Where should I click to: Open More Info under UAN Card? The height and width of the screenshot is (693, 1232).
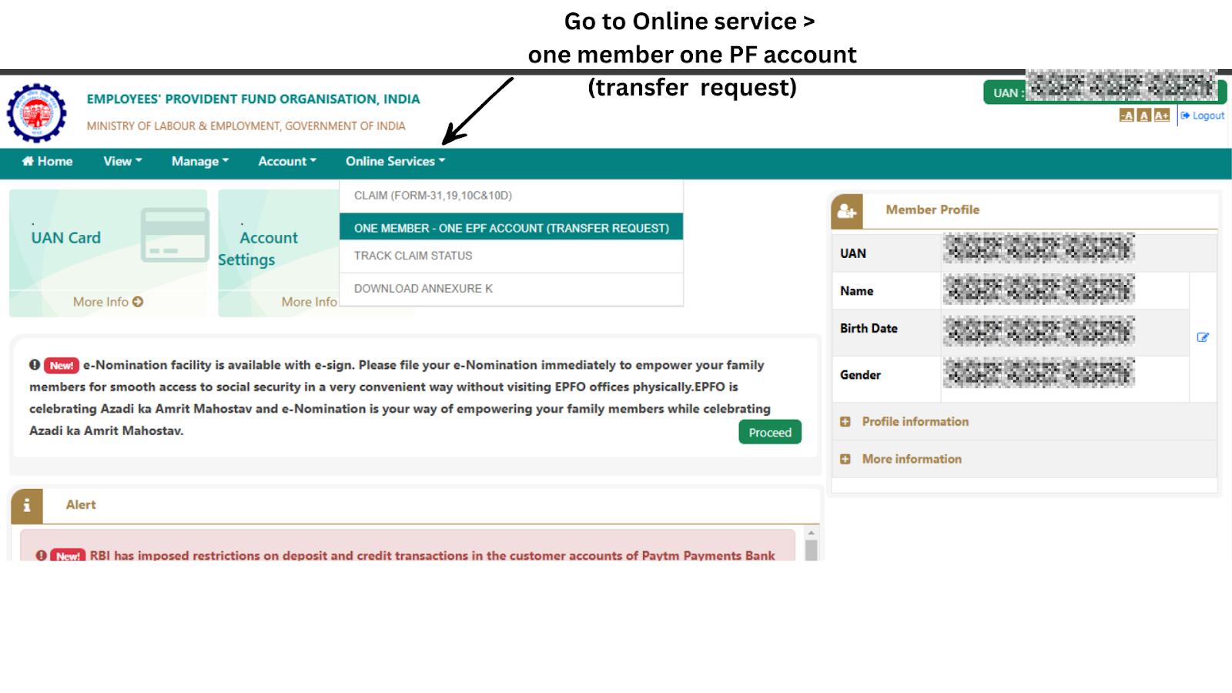107,302
